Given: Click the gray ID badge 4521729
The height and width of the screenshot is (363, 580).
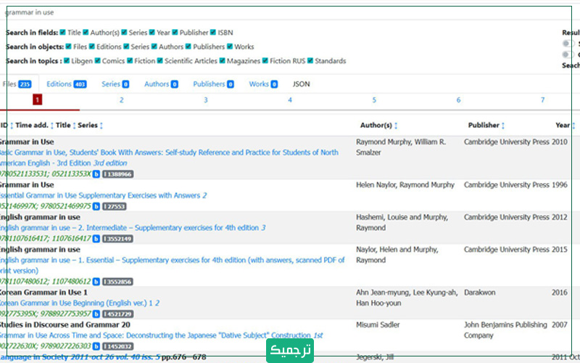Looking at the screenshot, I should (117, 314).
